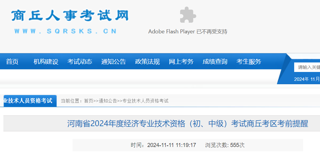Select 通知公告 in the blue navigation bar
This screenshot has height=154, width=320.
point(113,62)
